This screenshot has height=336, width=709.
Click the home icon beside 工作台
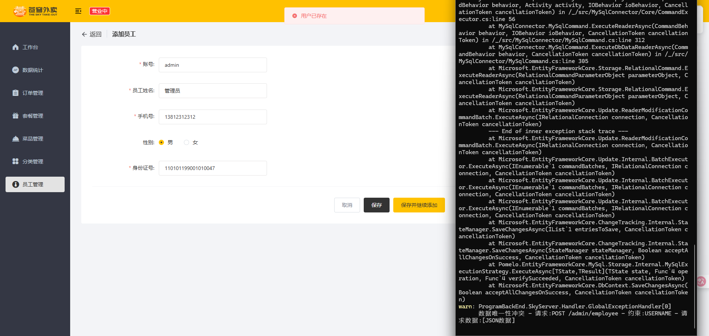16,47
